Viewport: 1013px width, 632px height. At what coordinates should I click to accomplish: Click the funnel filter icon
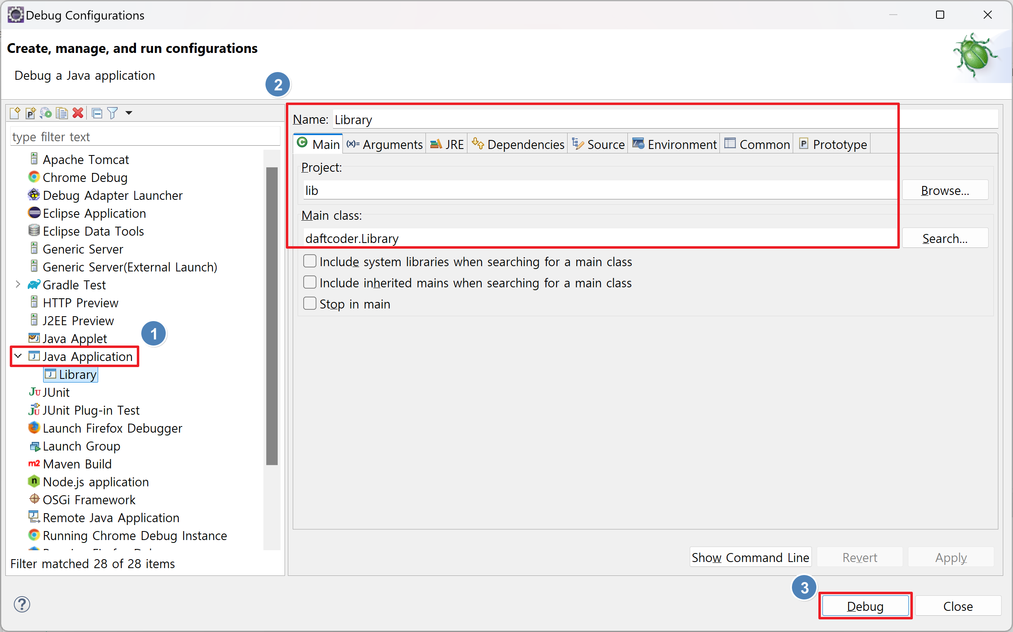click(112, 113)
